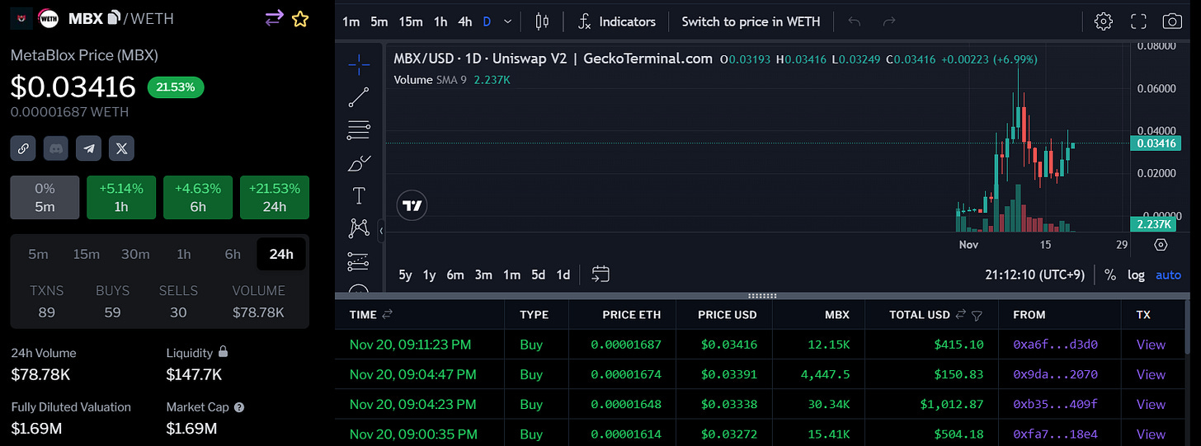The height and width of the screenshot is (446, 1201).
Task: Open the website link icon
Action: [23, 148]
